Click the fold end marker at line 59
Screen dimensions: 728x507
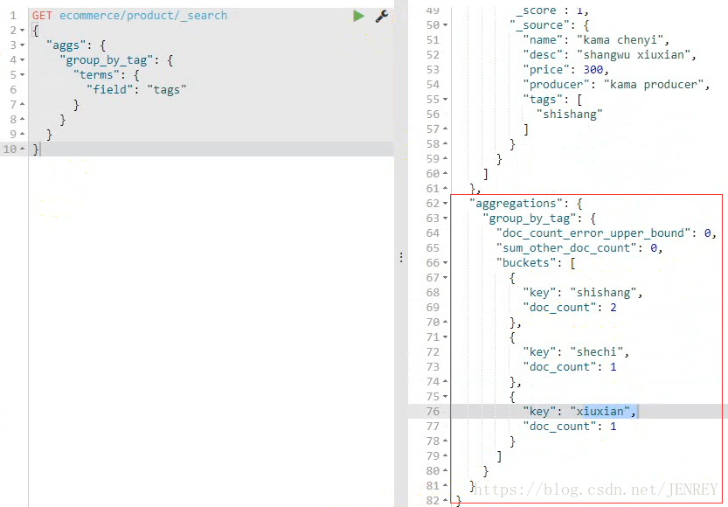(445, 158)
